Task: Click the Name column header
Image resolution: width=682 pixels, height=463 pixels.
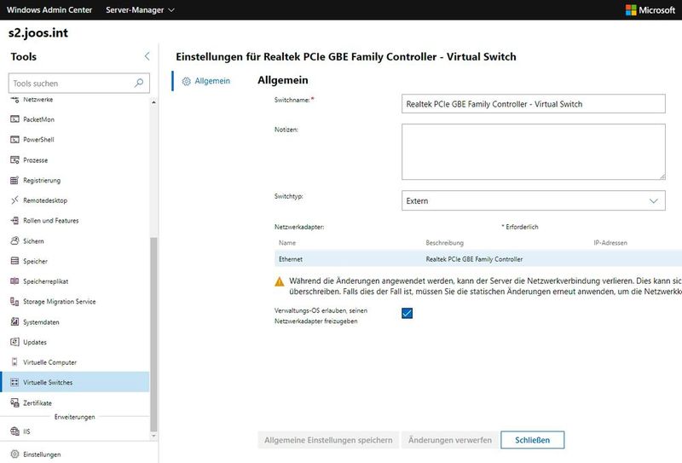Action: (287, 243)
